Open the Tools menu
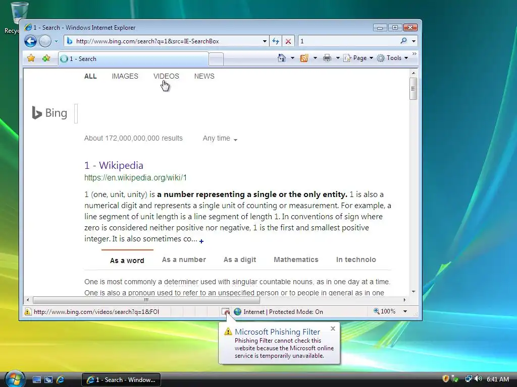Screen dimensions: 517x387 pos(393,58)
